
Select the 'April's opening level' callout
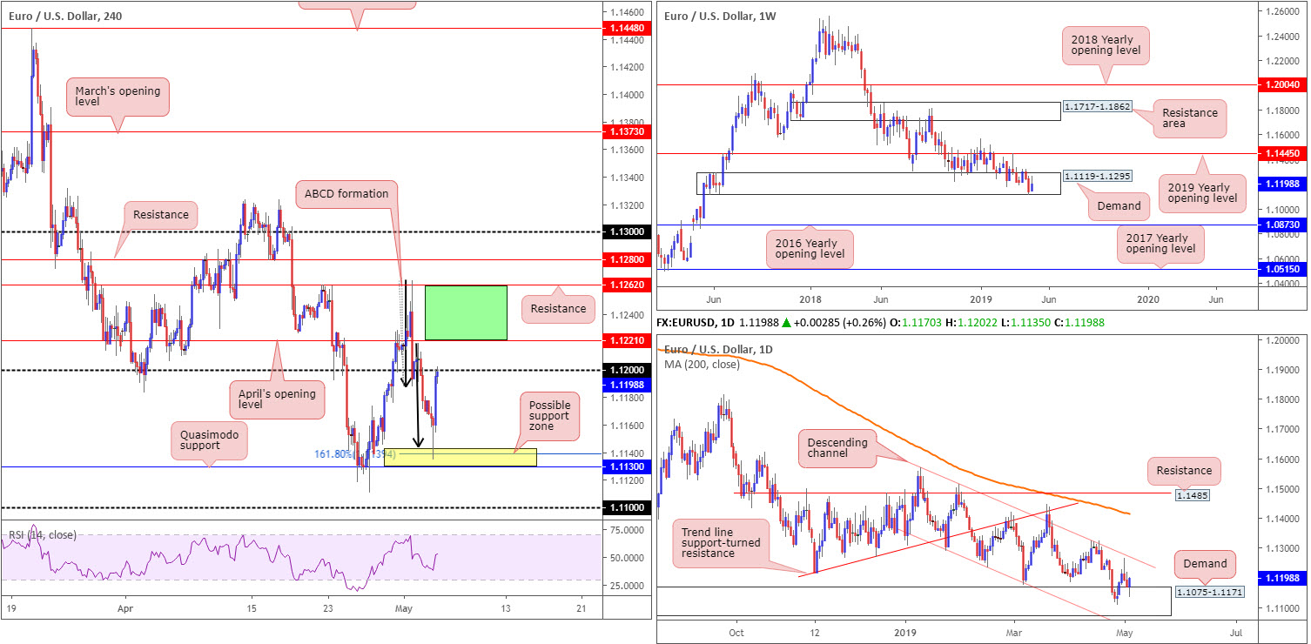(278, 400)
